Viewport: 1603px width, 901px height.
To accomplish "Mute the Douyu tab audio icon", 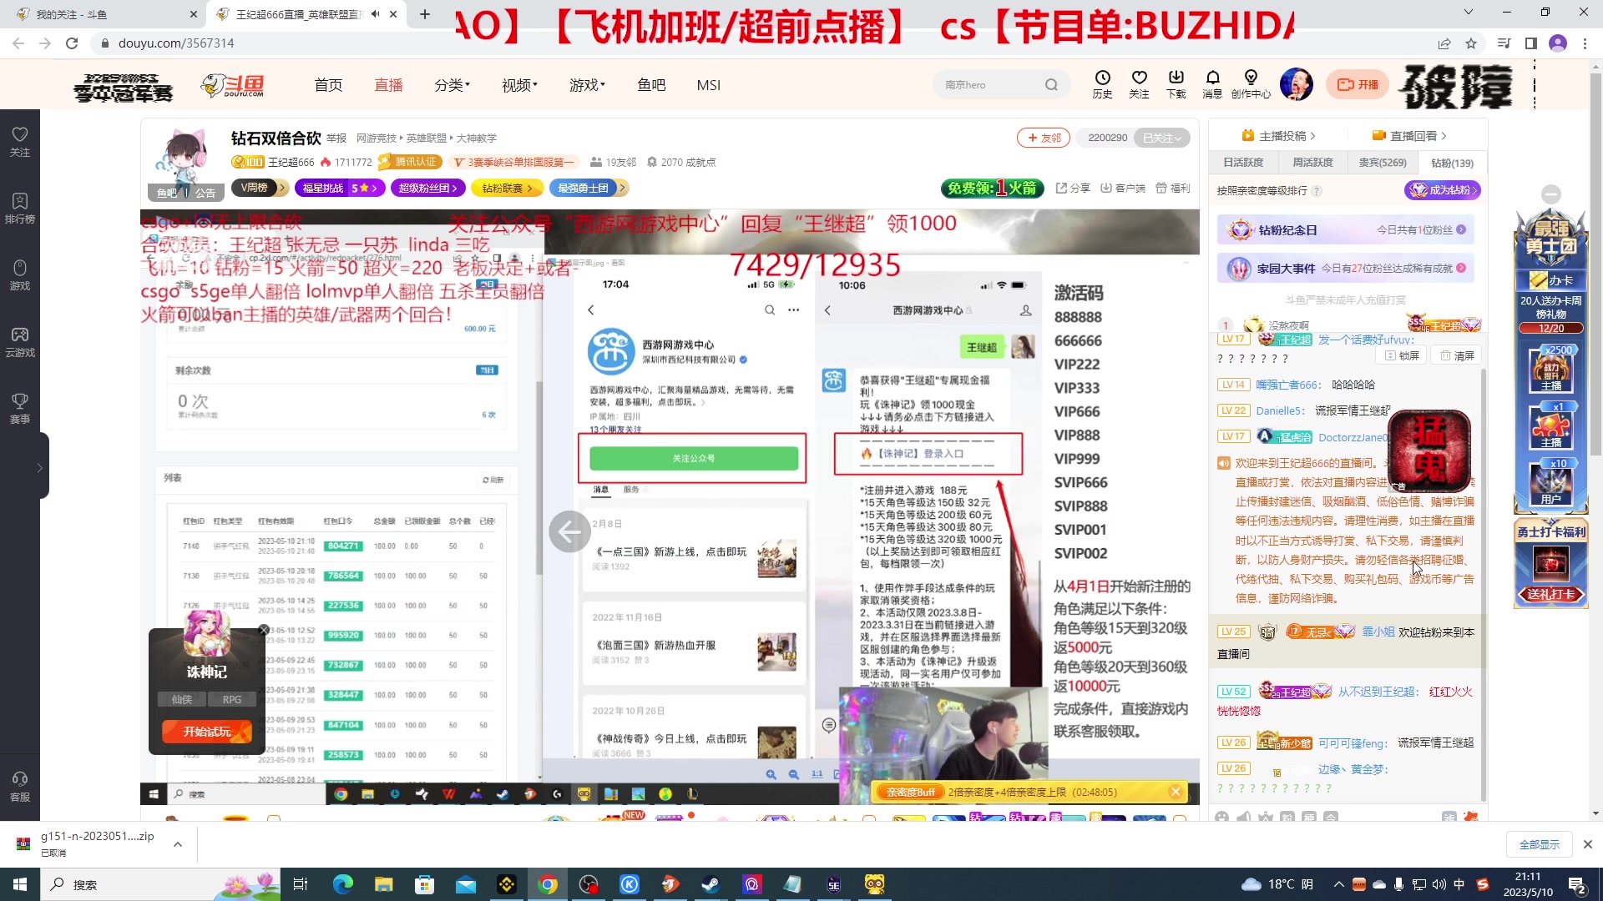I will pos(375,14).
